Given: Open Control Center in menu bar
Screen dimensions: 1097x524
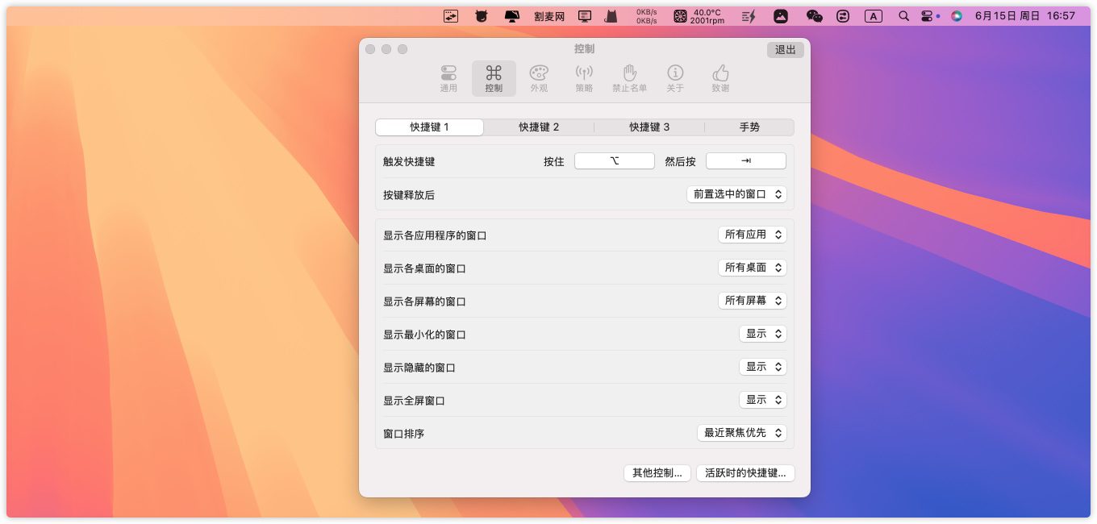Looking at the screenshot, I should click(x=927, y=15).
